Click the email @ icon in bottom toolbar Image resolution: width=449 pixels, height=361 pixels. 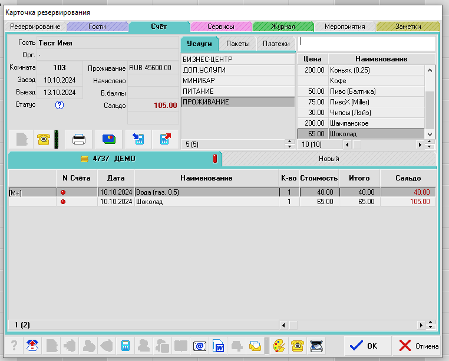point(199,346)
